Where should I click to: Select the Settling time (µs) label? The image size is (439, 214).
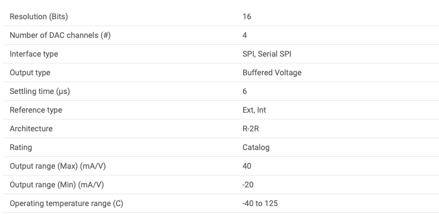(40, 92)
